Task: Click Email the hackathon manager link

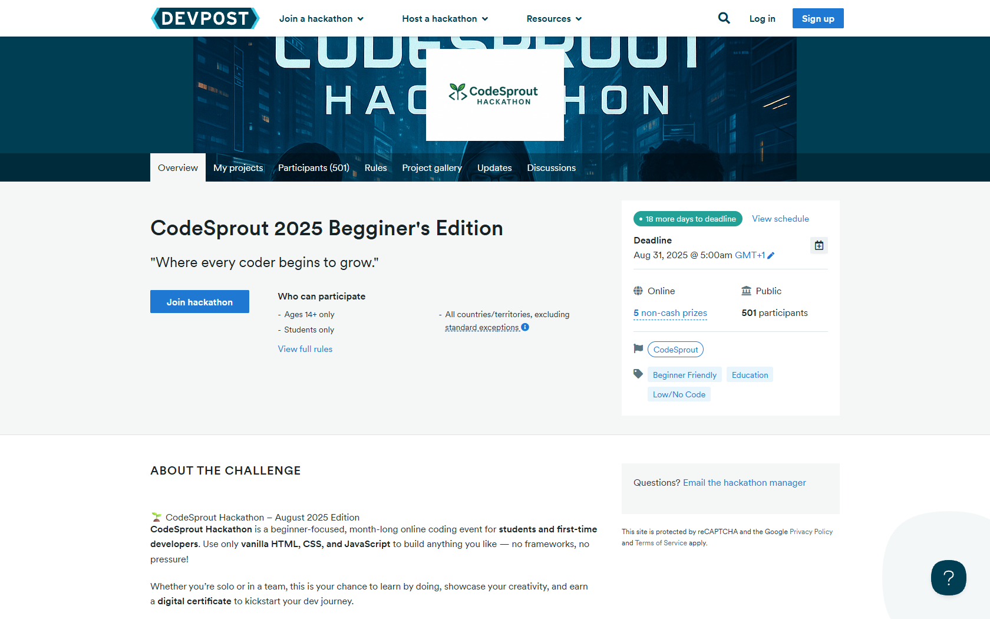Action: 744,483
